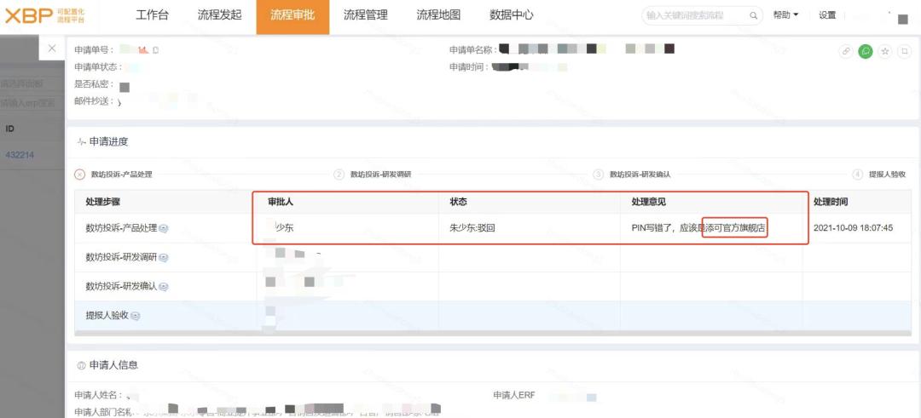
Task: Click the 申请人ERF label
Action: pos(514,395)
